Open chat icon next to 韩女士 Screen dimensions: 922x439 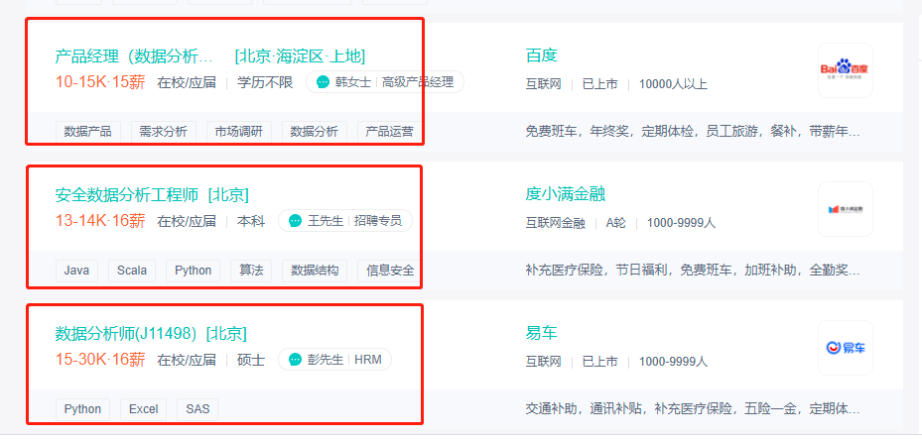(x=323, y=82)
